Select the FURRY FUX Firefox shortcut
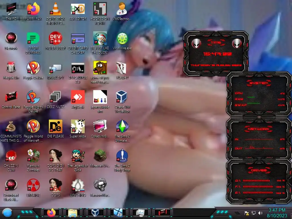This screenshot has width=292, height=219. pyautogui.click(x=33, y=11)
